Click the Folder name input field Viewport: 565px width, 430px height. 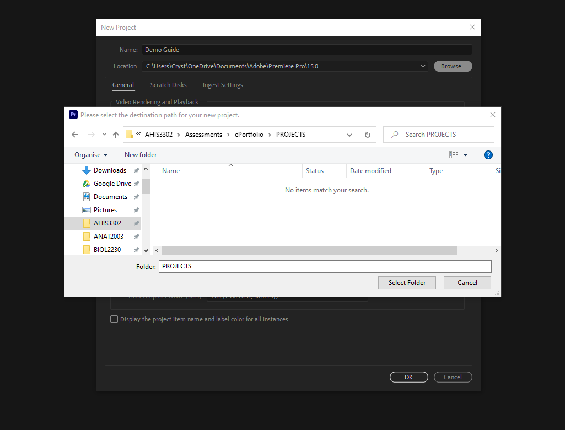[x=325, y=266]
